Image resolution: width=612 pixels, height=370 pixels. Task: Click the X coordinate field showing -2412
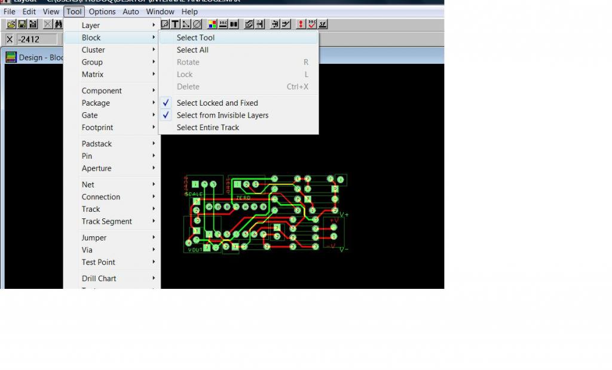click(36, 39)
